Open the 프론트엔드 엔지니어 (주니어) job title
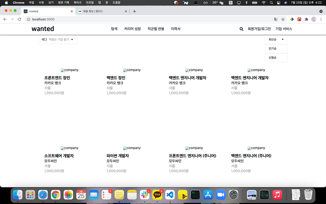 pos(193,156)
